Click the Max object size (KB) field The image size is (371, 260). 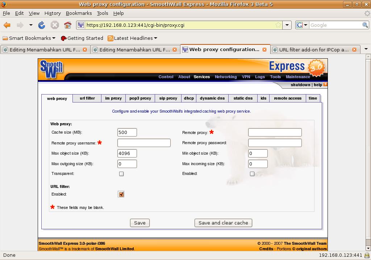click(x=127, y=153)
